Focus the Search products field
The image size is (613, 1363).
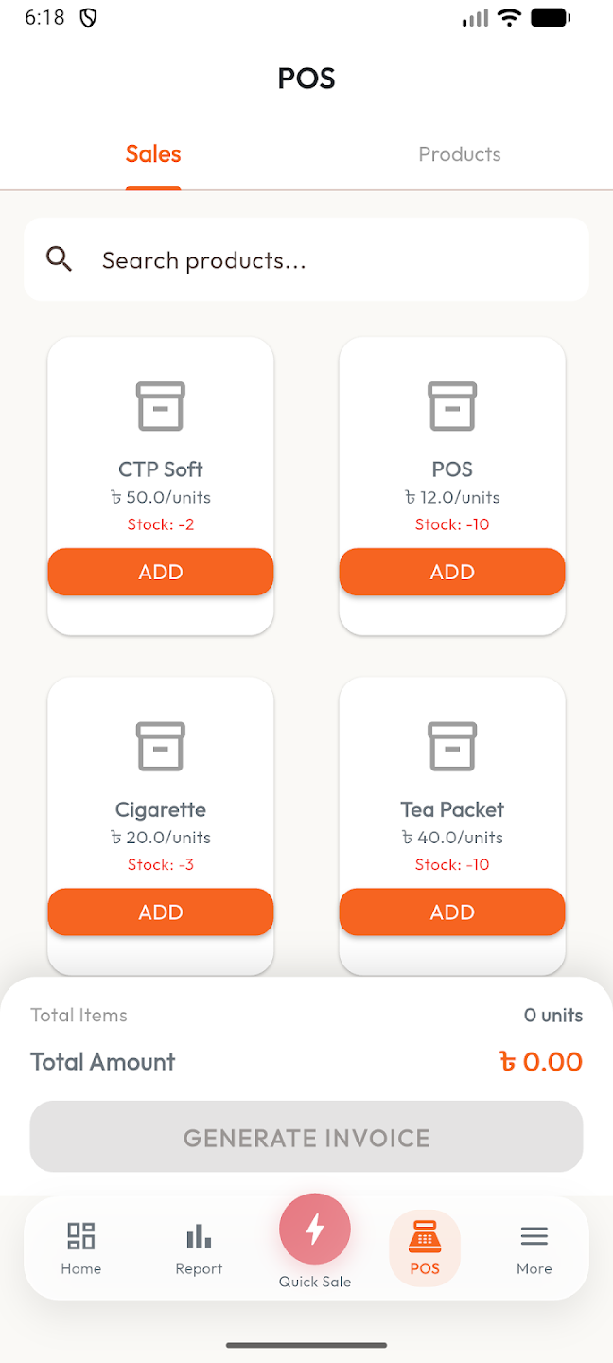click(x=306, y=259)
